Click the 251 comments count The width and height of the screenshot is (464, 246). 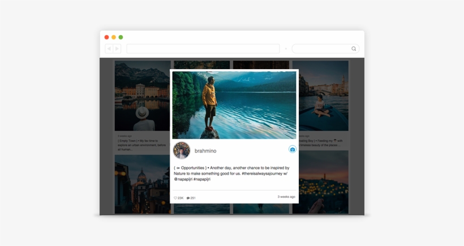[193, 198]
